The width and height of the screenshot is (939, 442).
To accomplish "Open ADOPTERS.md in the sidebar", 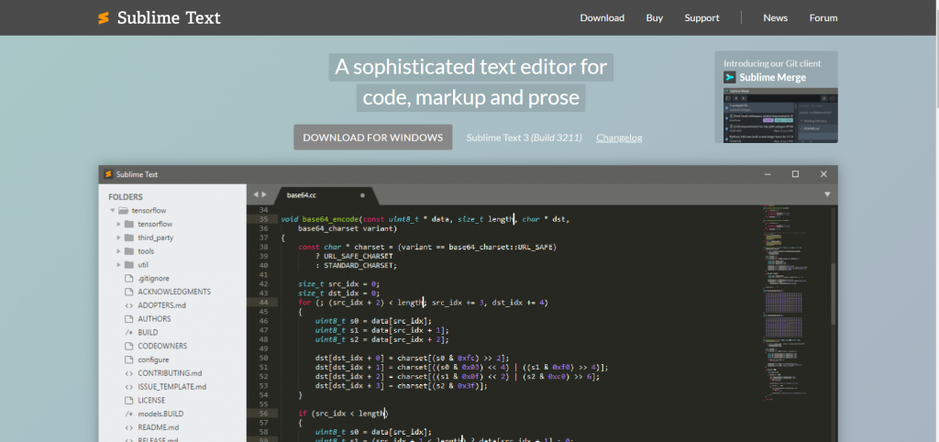I will 162,305.
